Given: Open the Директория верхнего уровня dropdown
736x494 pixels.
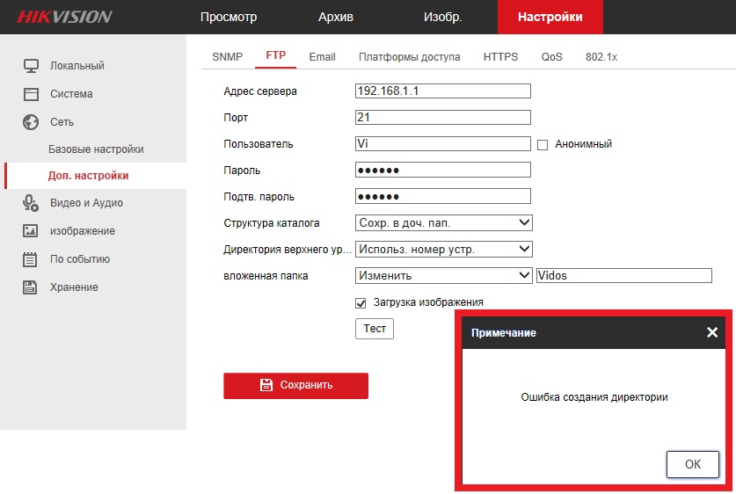Looking at the screenshot, I should click(444, 250).
